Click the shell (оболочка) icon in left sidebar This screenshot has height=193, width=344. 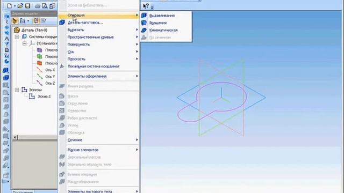(x=6, y=122)
